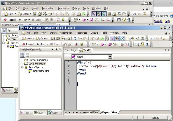Toggle Data Table grid icon in back window toolbar

pos(109,14)
